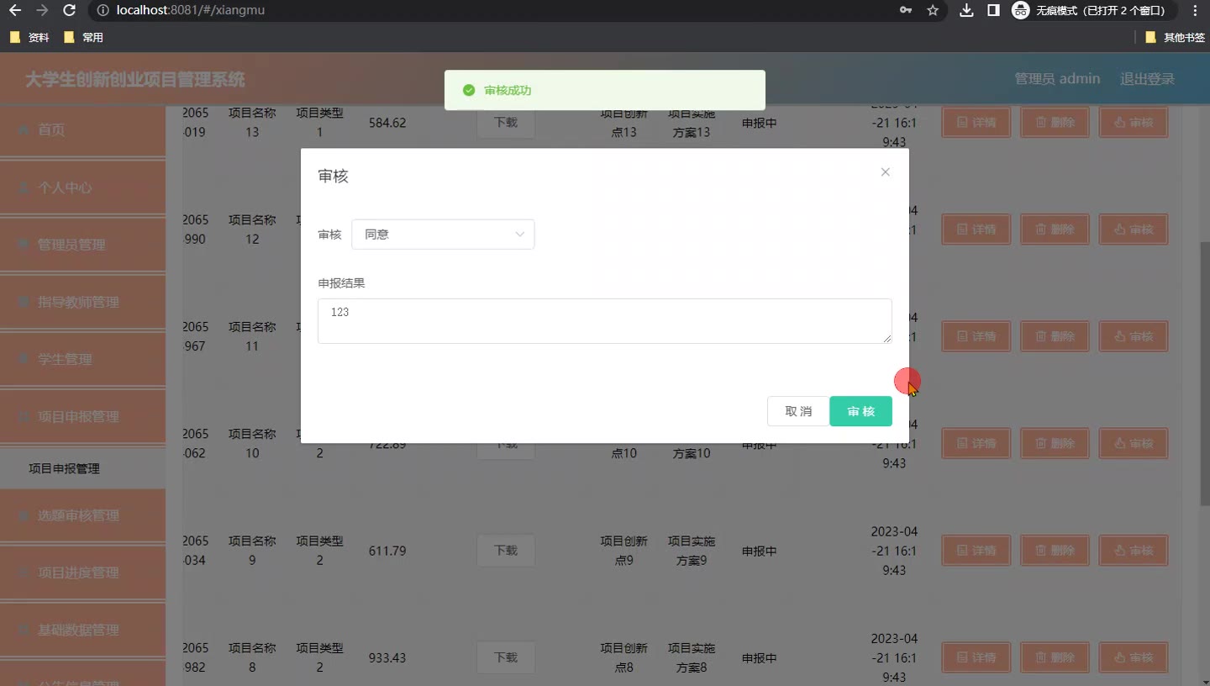Reload the current page
This screenshot has height=686, width=1210.
70,11
